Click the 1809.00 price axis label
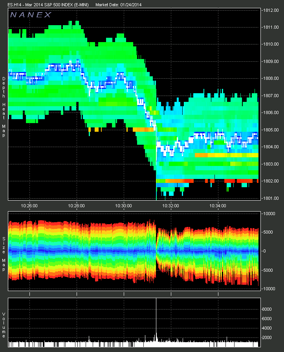The width and height of the screenshot is (284, 352). coord(271,61)
